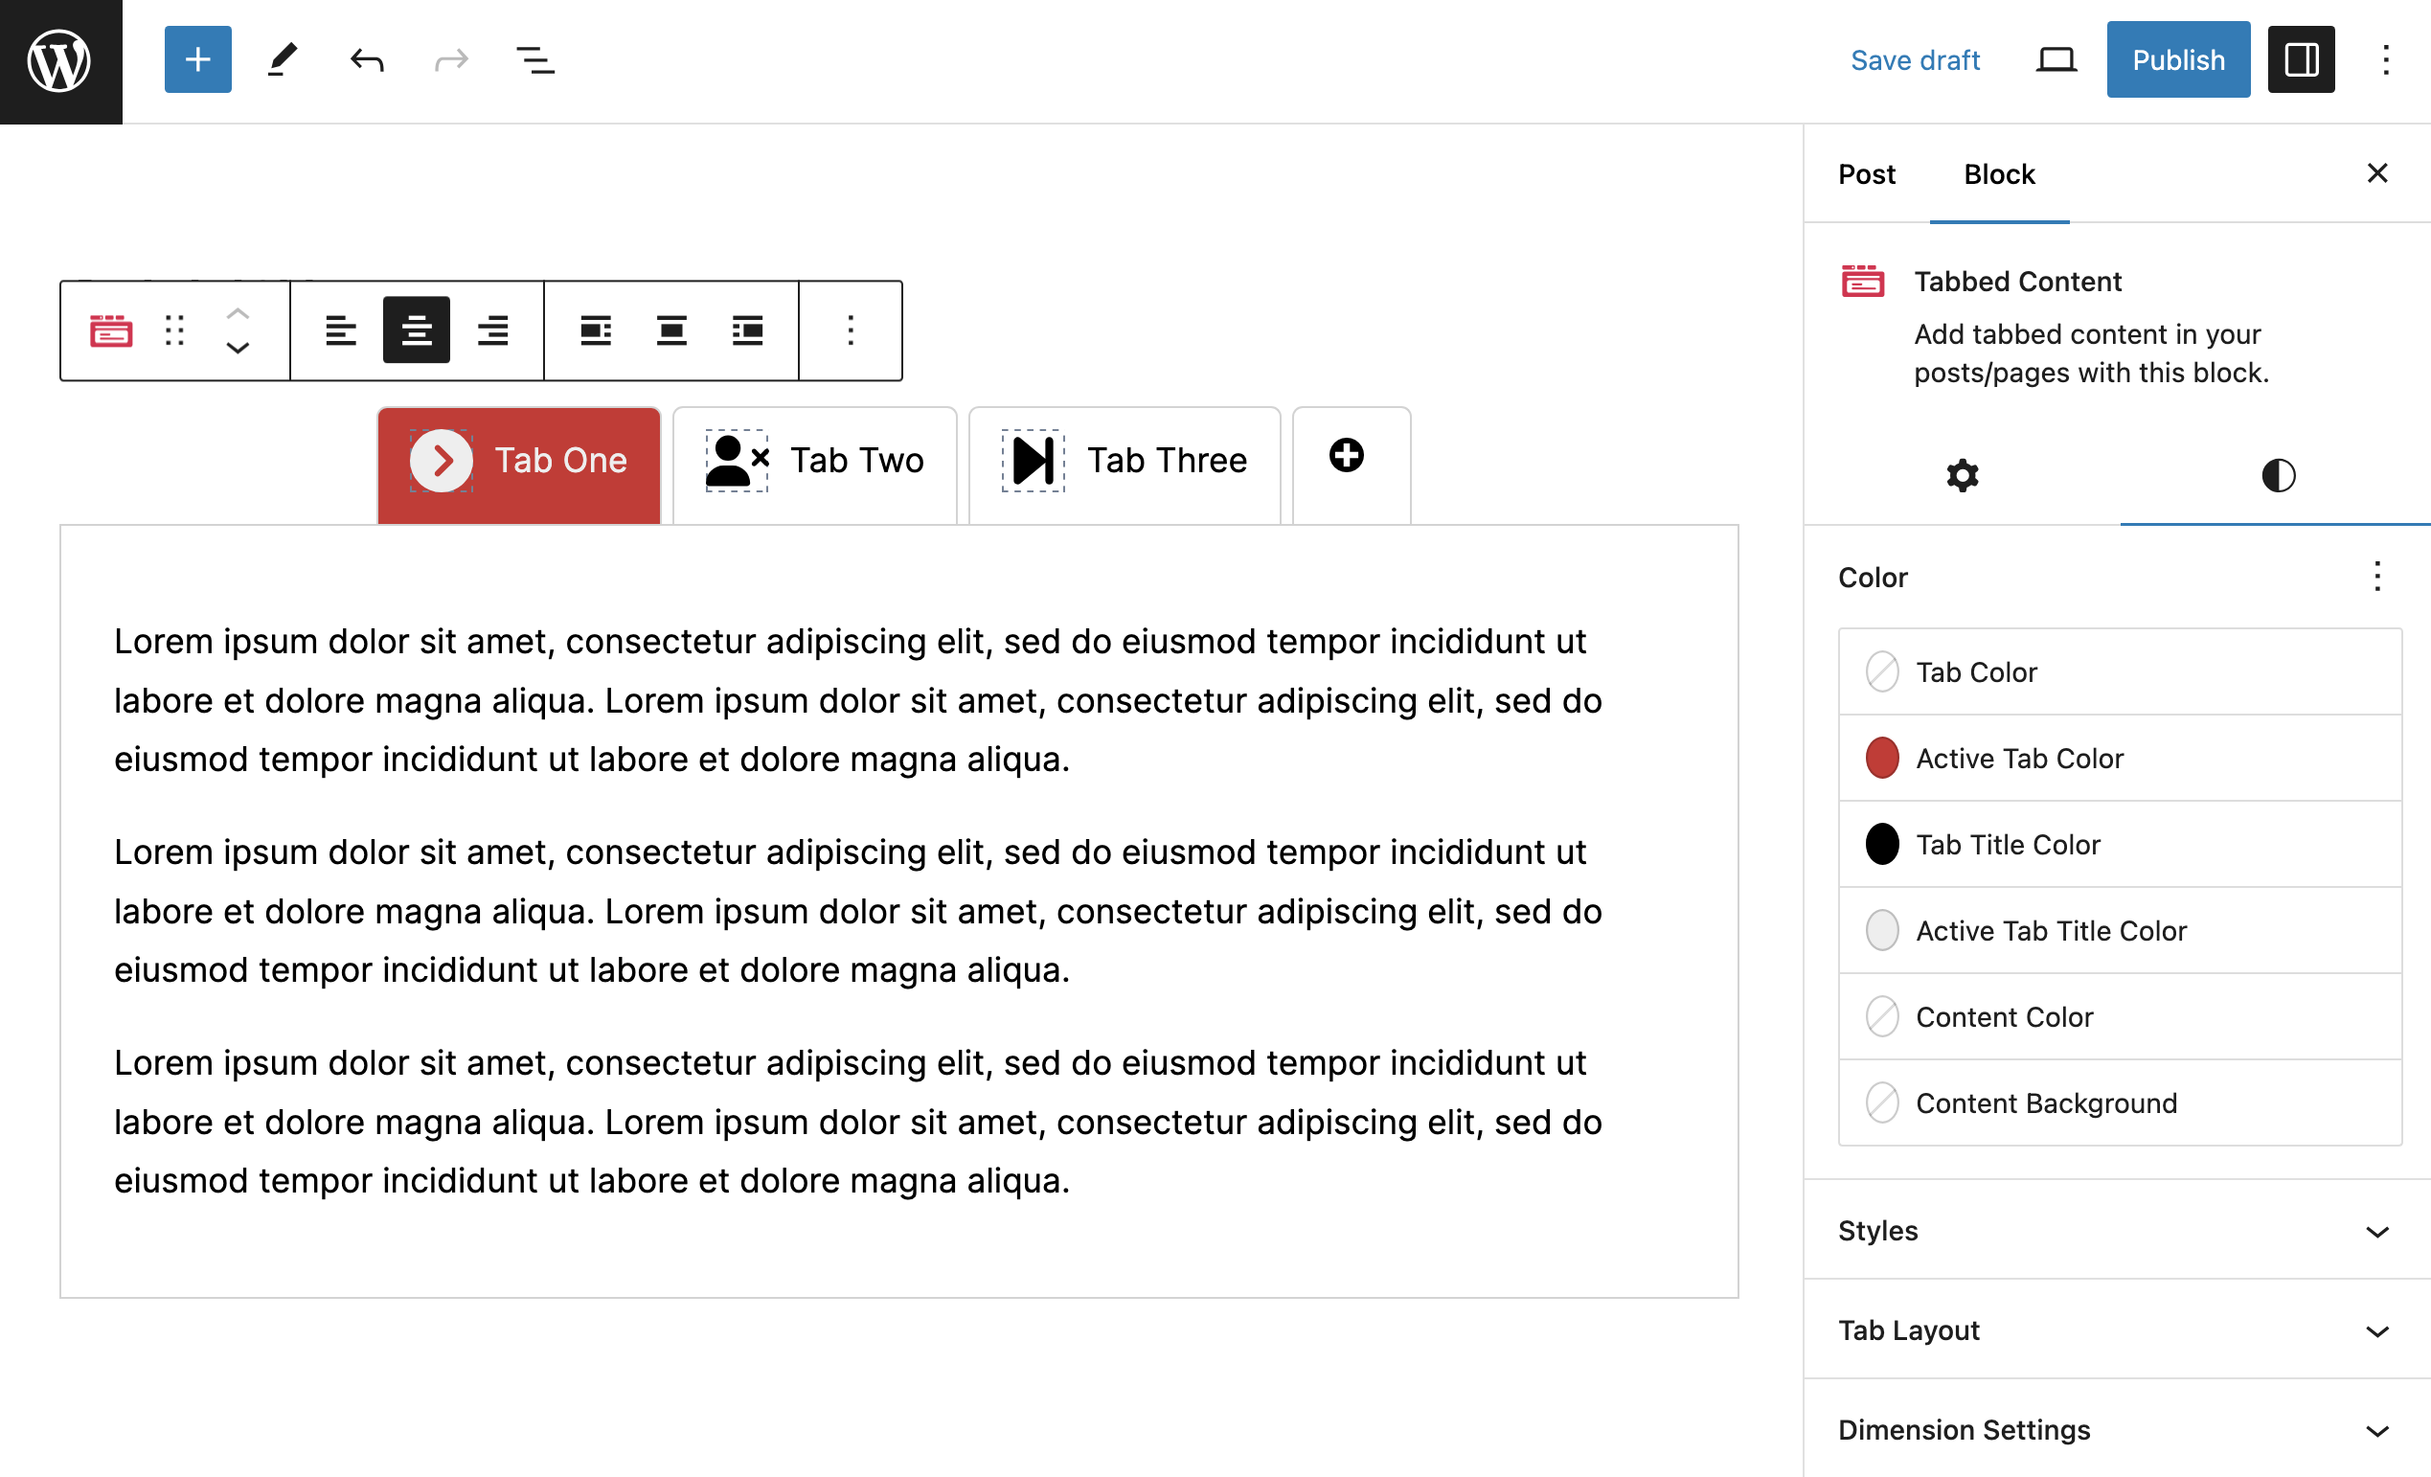
Task: Move block down with arrow
Action: tap(238, 348)
